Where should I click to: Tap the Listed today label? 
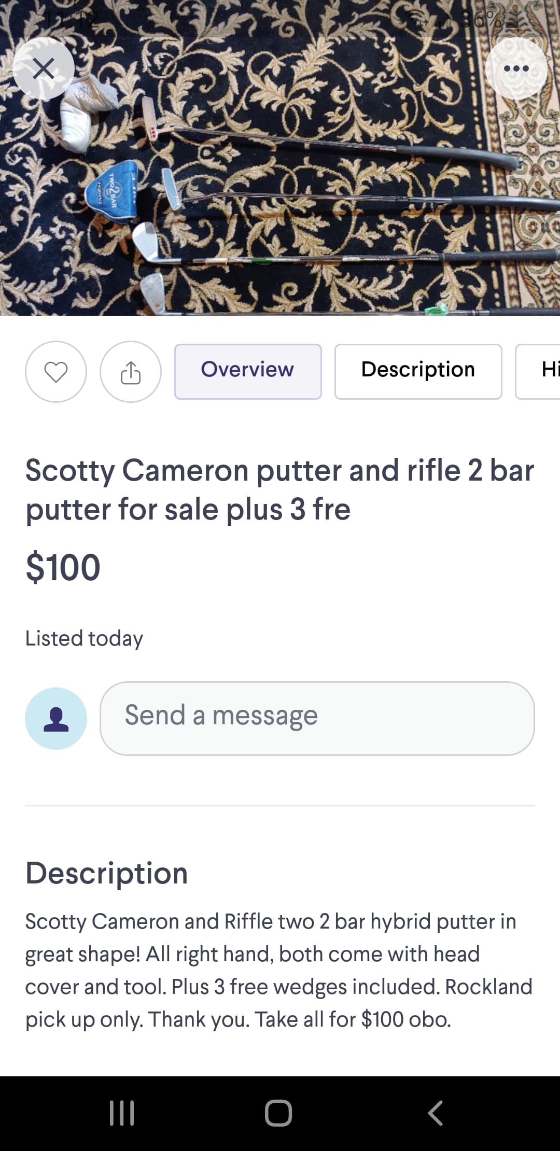click(x=84, y=638)
